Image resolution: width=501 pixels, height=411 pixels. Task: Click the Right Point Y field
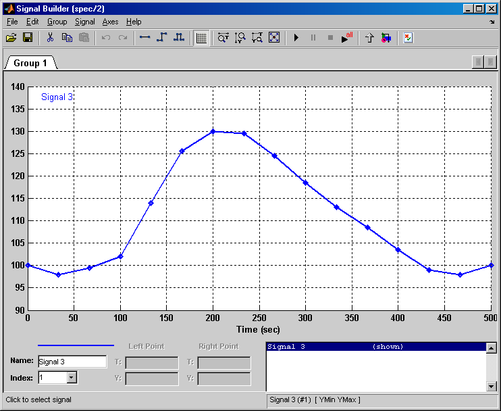[x=224, y=379]
